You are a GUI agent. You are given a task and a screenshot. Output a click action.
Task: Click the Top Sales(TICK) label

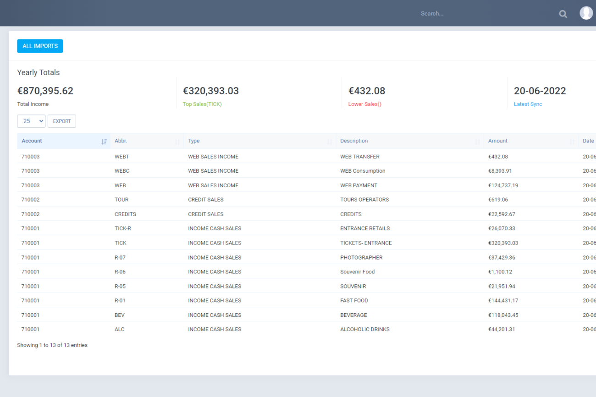pos(202,104)
